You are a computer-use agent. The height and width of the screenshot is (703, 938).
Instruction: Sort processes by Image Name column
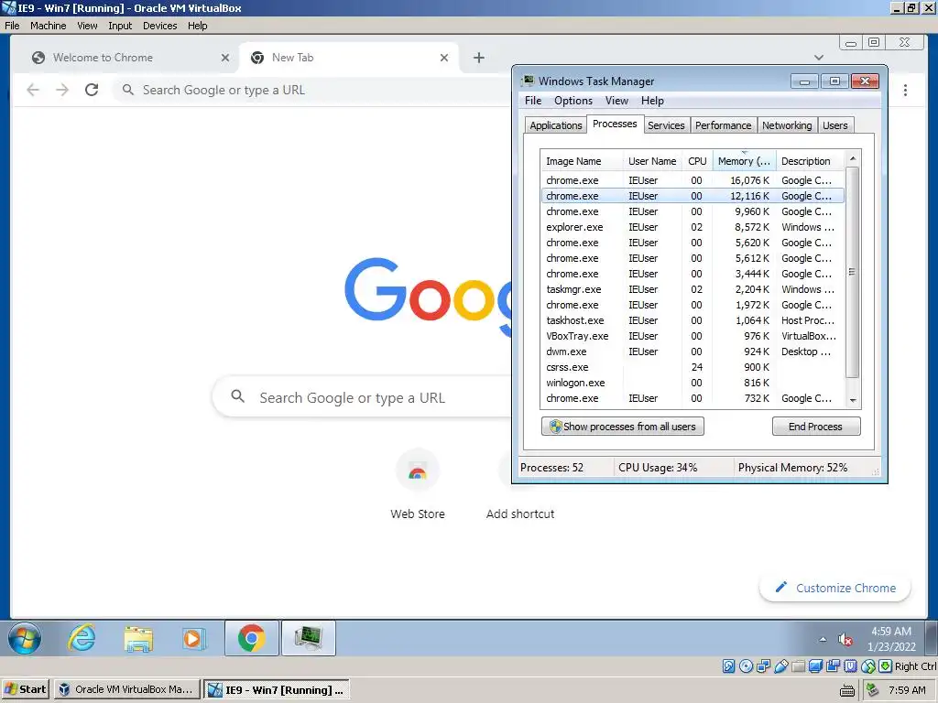click(x=582, y=161)
